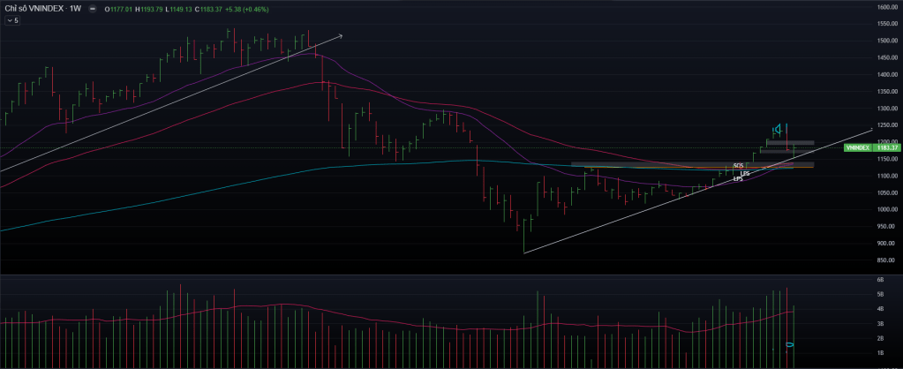The image size is (903, 369).
Task: Click the cyan oval drawing in volume pane
Action: (x=790, y=343)
